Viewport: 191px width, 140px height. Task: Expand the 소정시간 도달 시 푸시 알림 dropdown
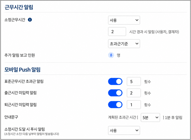click(124, 130)
